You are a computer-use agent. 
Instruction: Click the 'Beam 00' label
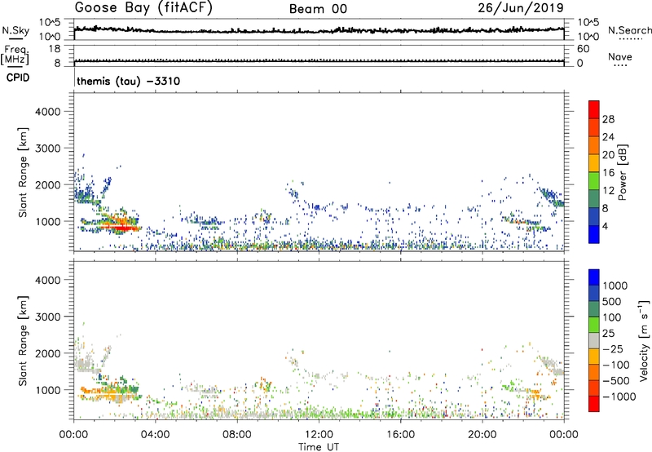pos(318,9)
